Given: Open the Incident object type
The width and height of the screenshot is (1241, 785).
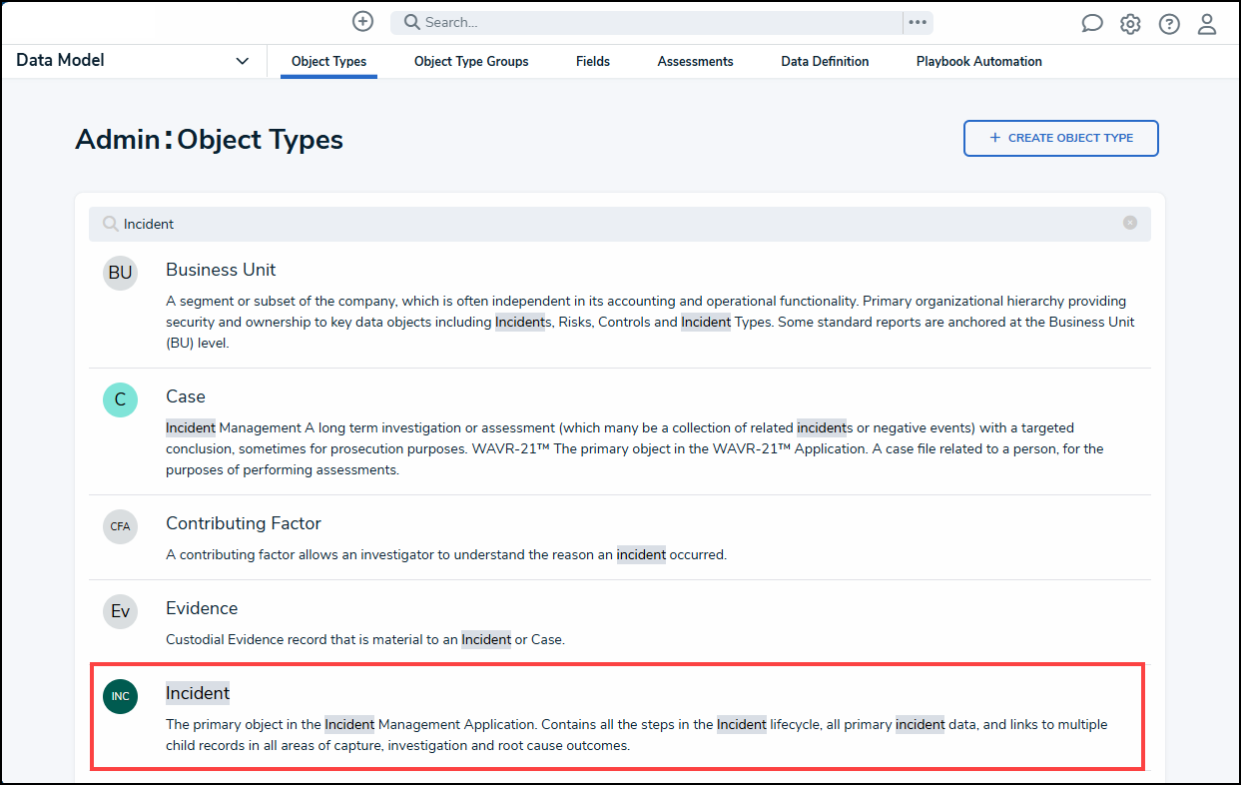Looking at the screenshot, I should (x=198, y=693).
